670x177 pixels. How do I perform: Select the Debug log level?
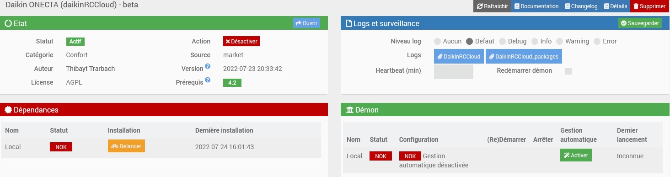tap(502, 41)
